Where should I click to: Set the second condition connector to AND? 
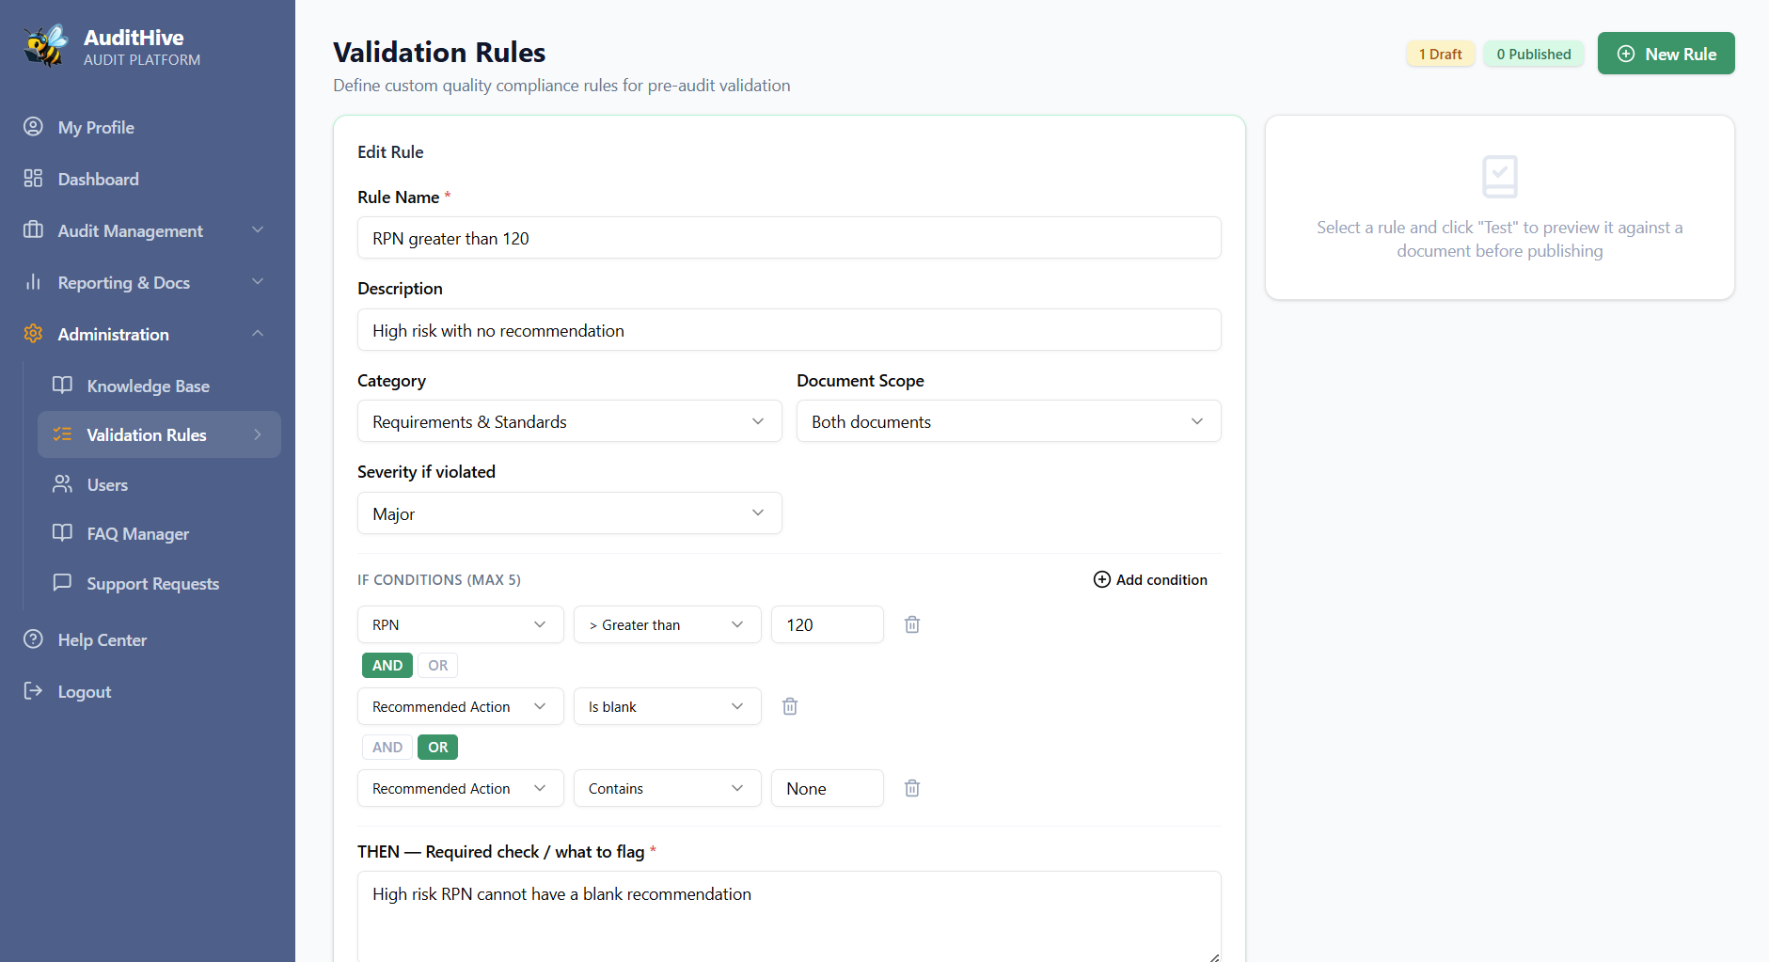[x=387, y=747]
